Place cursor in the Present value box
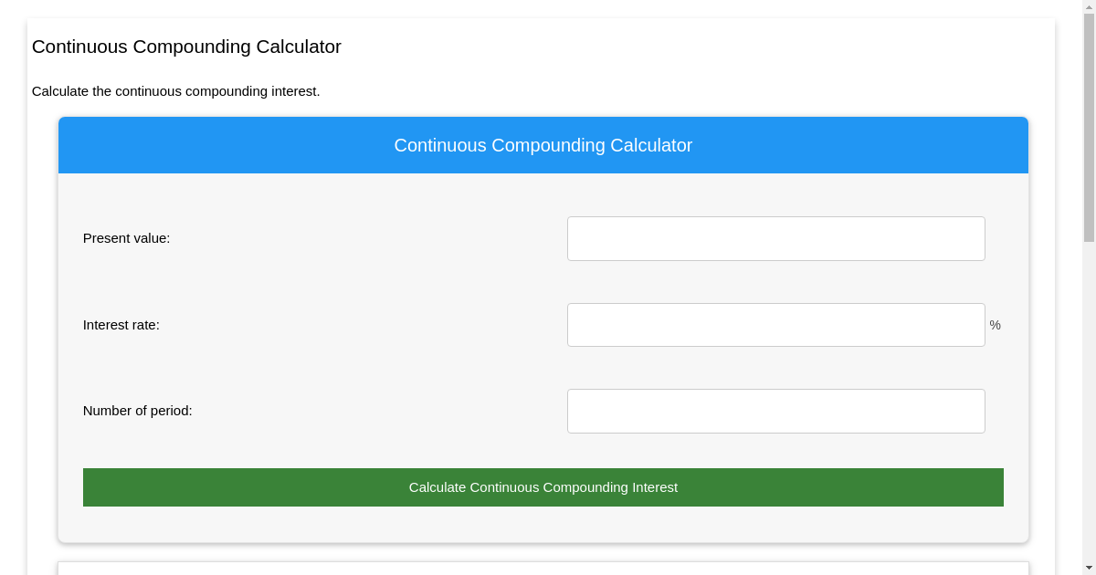Screen dimensions: 1096x575 (775, 238)
